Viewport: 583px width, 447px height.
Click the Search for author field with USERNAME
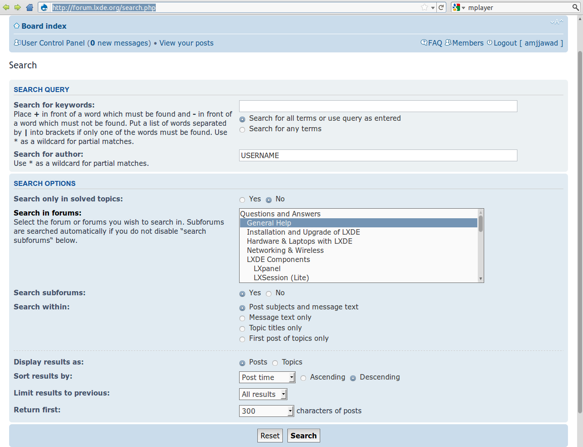(x=378, y=155)
